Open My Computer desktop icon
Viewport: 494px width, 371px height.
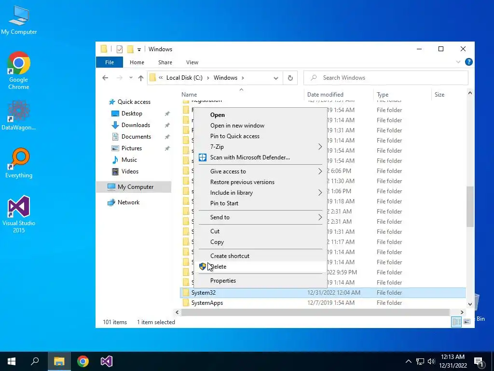[x=19, y=20]
